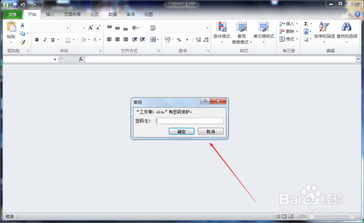Align text to the left
Screen dimensions: 364x223
(109, 39)
